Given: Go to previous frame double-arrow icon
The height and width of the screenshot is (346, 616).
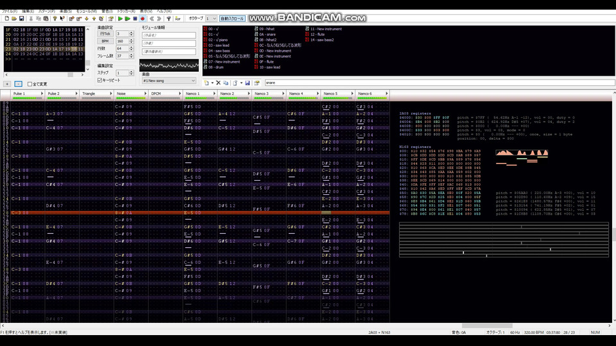Looking at the screenshot, I should pyautogui.click(x=151, y=19).
